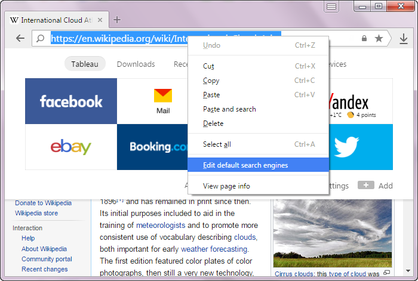Screen dimensions: 418x281
Task: Switch to the Downloads tab
Action: pos(136,64)
